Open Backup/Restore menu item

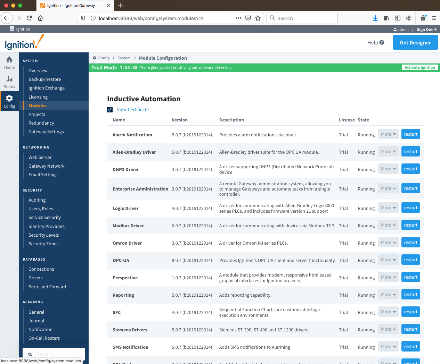(44, 79)
